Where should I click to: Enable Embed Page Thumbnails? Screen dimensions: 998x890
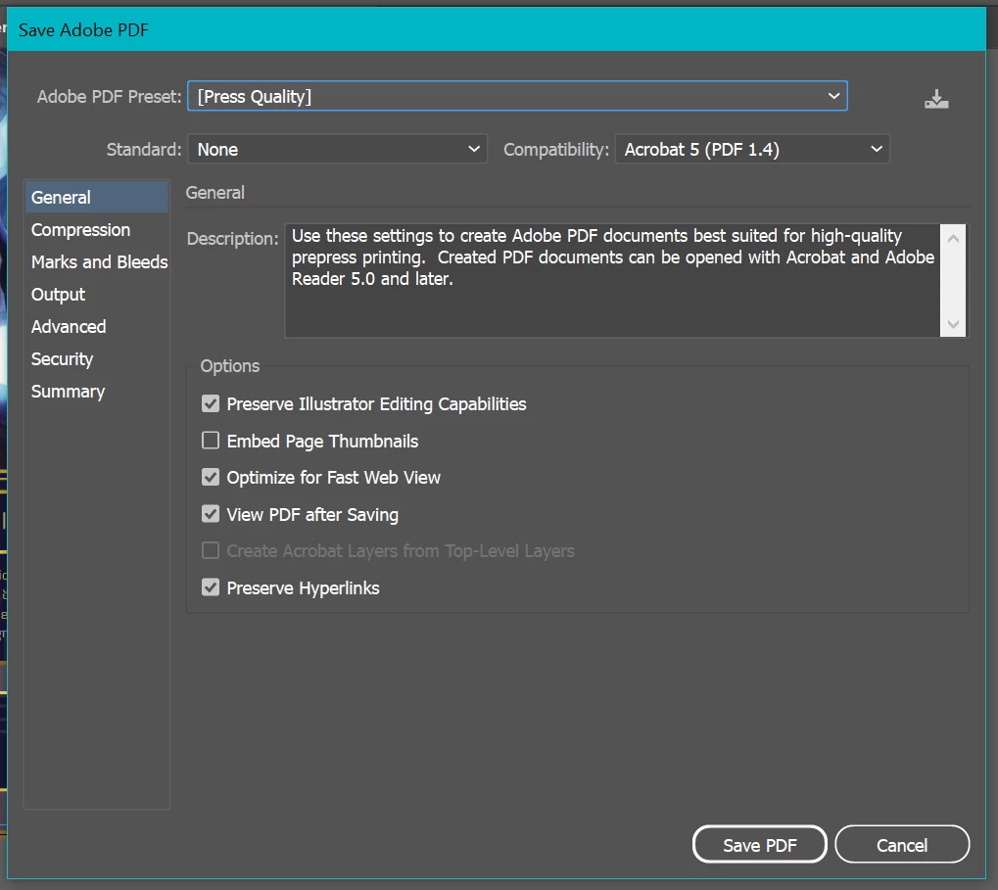[x=211, y=441]
